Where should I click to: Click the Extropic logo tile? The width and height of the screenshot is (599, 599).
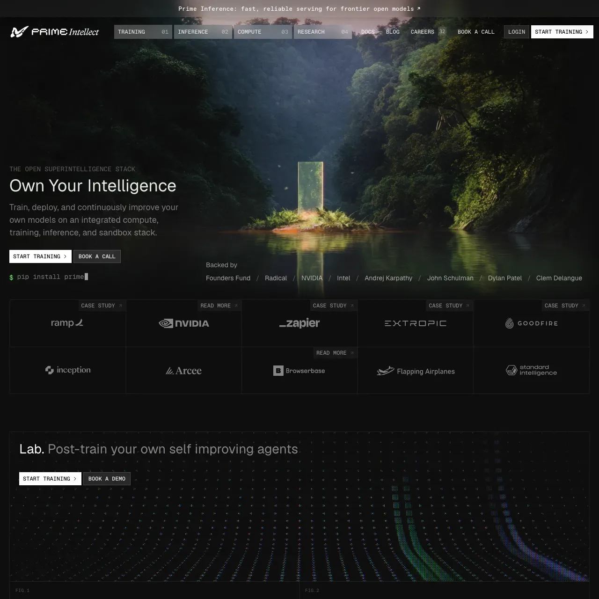tap(416, 323)
